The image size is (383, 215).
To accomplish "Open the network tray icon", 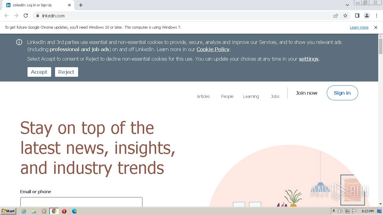I will pyautogui.click(x=347, y=211).
